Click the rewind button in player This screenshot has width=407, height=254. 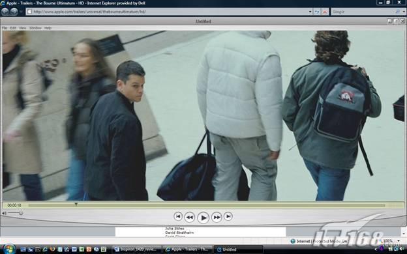point(190,217)
